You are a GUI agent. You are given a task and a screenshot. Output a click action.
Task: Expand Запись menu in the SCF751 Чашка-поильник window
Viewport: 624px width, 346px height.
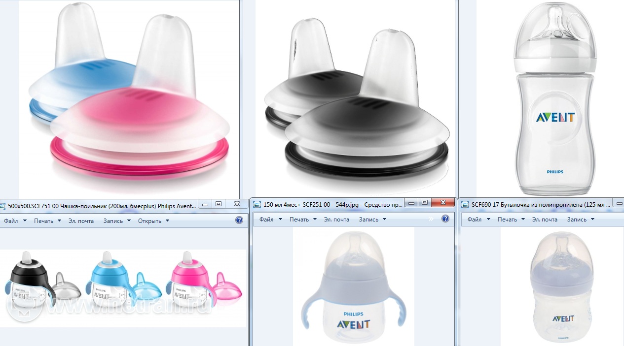(x=117, y=221)
